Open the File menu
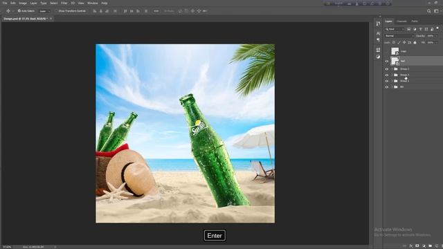 (x=5, y=3)
